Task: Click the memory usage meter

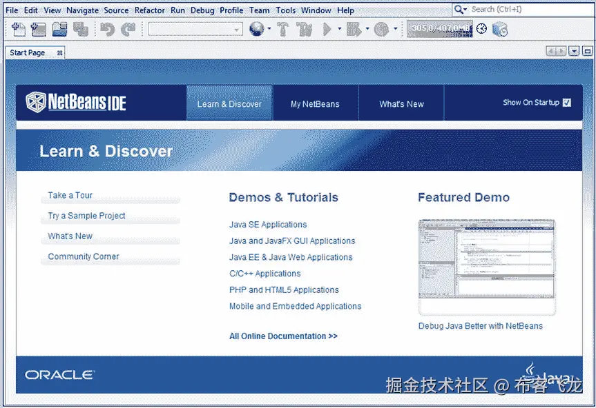Action: pyautogui.click(x=440, y=29)
